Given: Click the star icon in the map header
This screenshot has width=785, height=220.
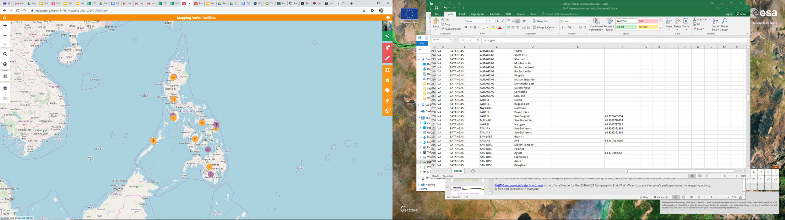Looking at the screenshot, I should (4, 18).
